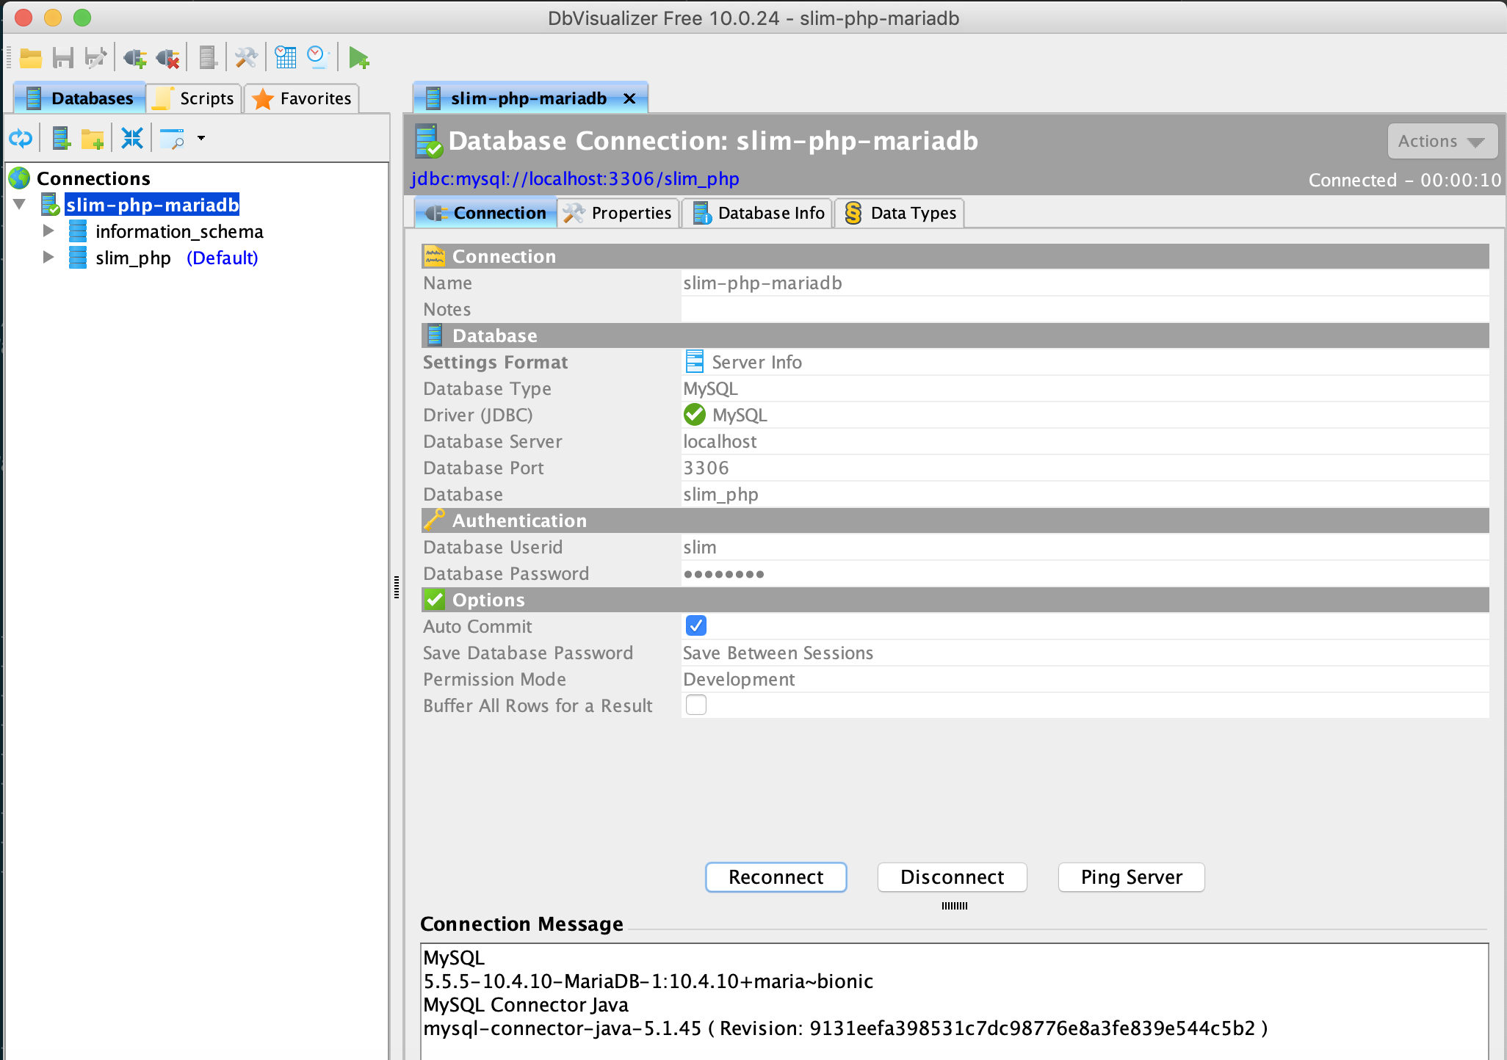This screenshot has width=1507, height=1060.
Task: Click the Ping Server button
Action: 1131,877
